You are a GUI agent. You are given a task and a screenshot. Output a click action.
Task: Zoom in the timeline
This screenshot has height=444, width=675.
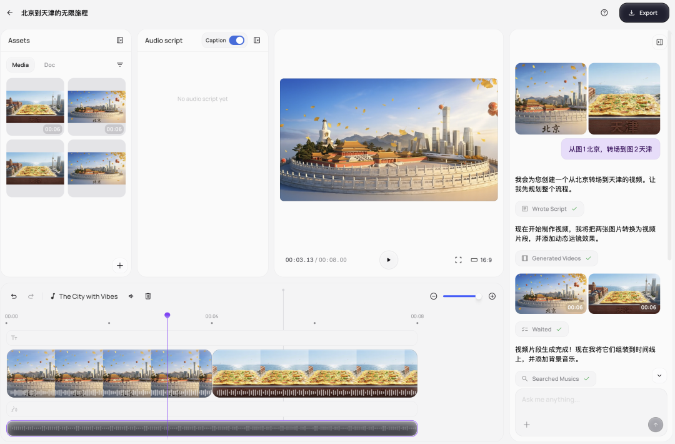click(492, 296)
